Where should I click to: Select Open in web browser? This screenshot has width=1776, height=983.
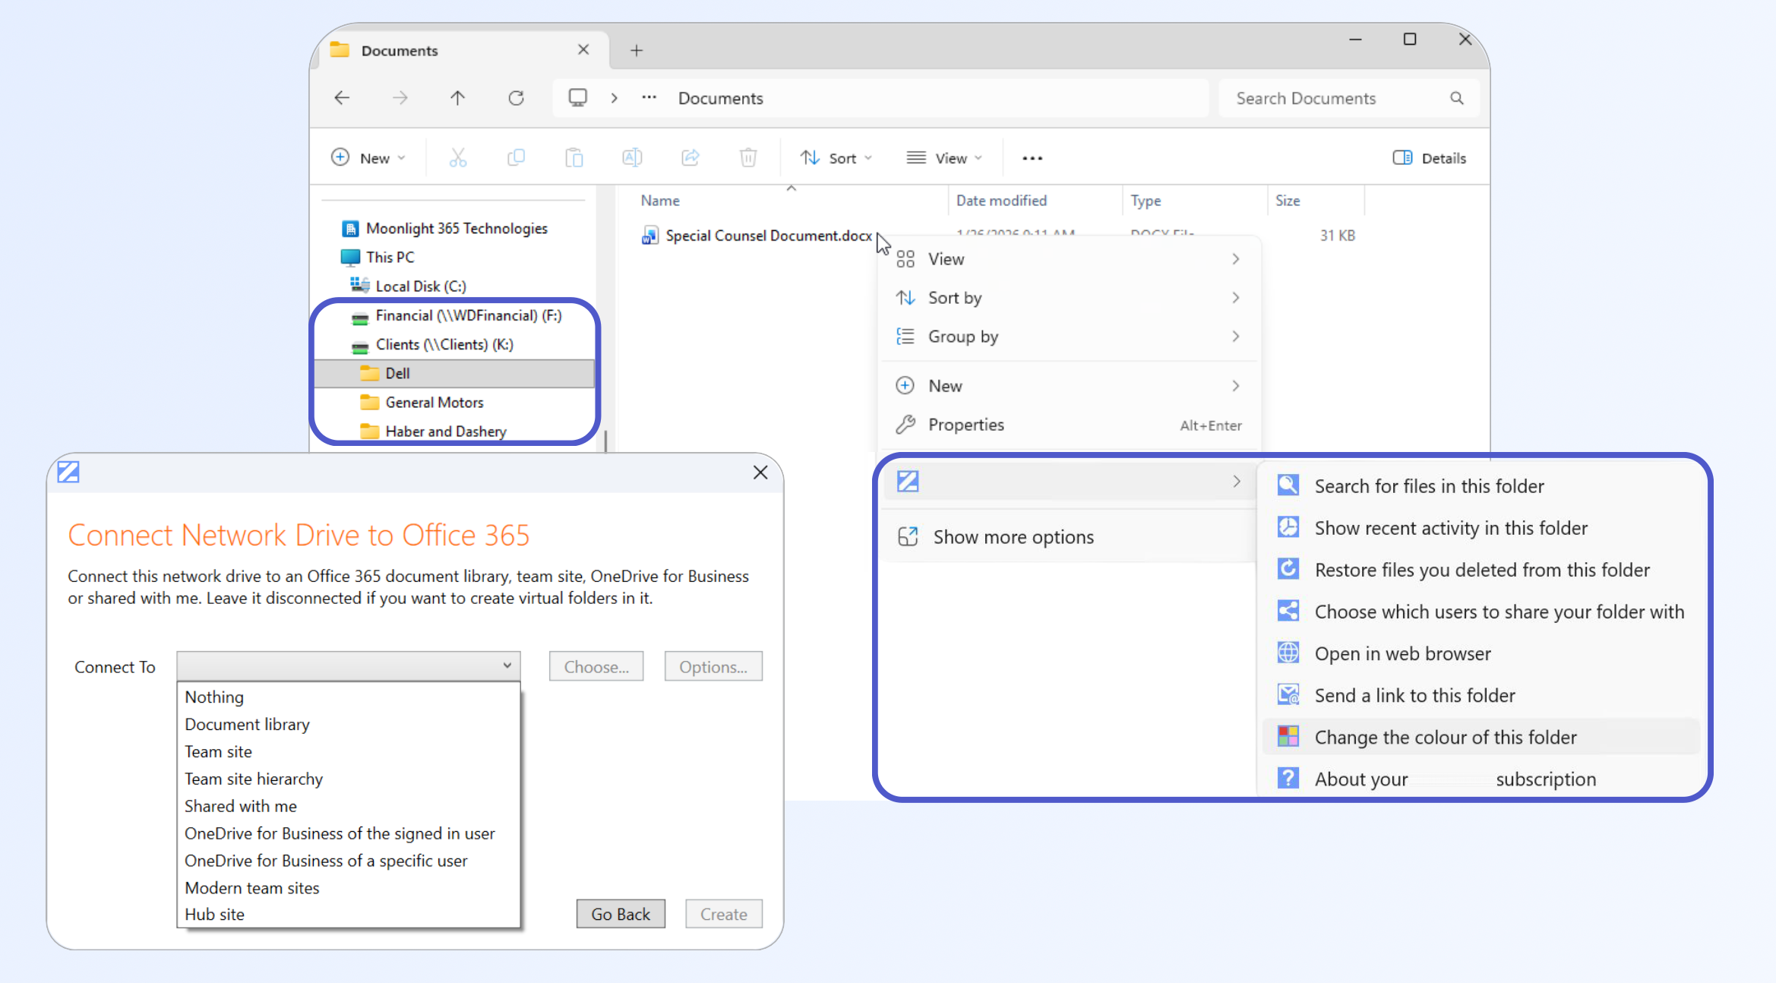click(1479, 653)
